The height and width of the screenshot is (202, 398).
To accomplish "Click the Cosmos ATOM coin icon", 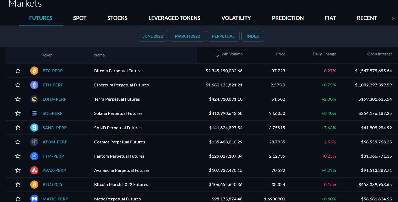I will click(34, 142).
